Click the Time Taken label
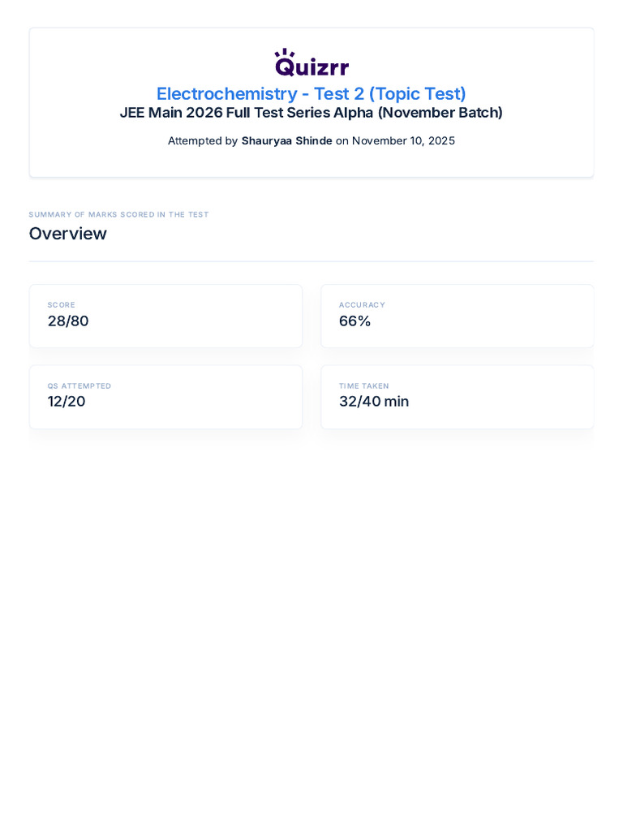Viewport: 623px width, 831px height. click(x=364, y=386)
